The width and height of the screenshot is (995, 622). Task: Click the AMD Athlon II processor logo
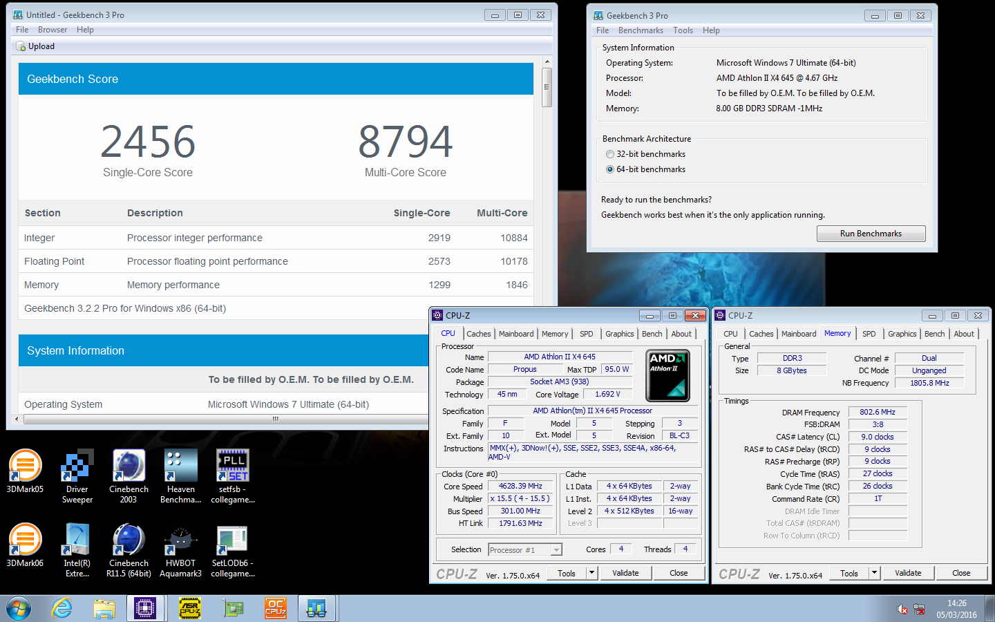coord(667,375)
